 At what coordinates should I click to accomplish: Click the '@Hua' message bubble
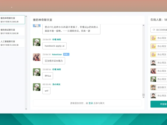(48, 76)
